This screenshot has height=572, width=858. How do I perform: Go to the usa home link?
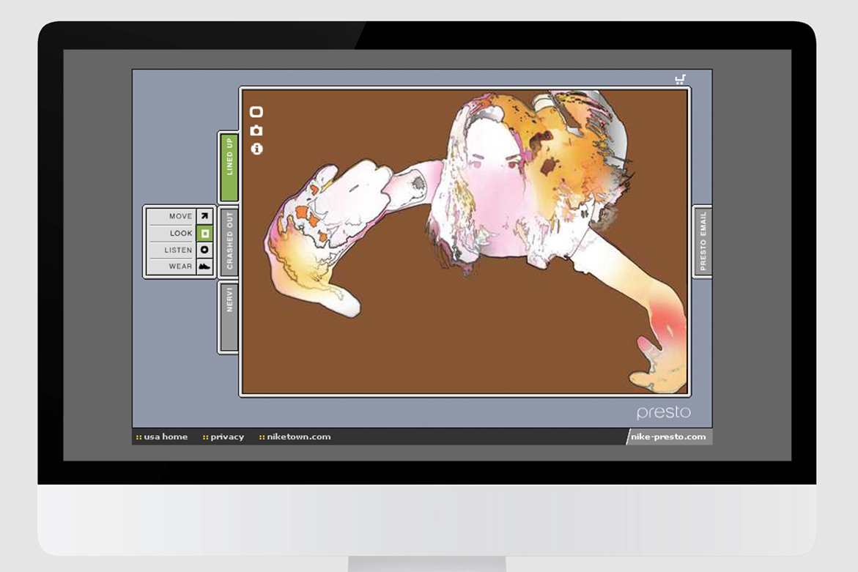pos(165,437)
